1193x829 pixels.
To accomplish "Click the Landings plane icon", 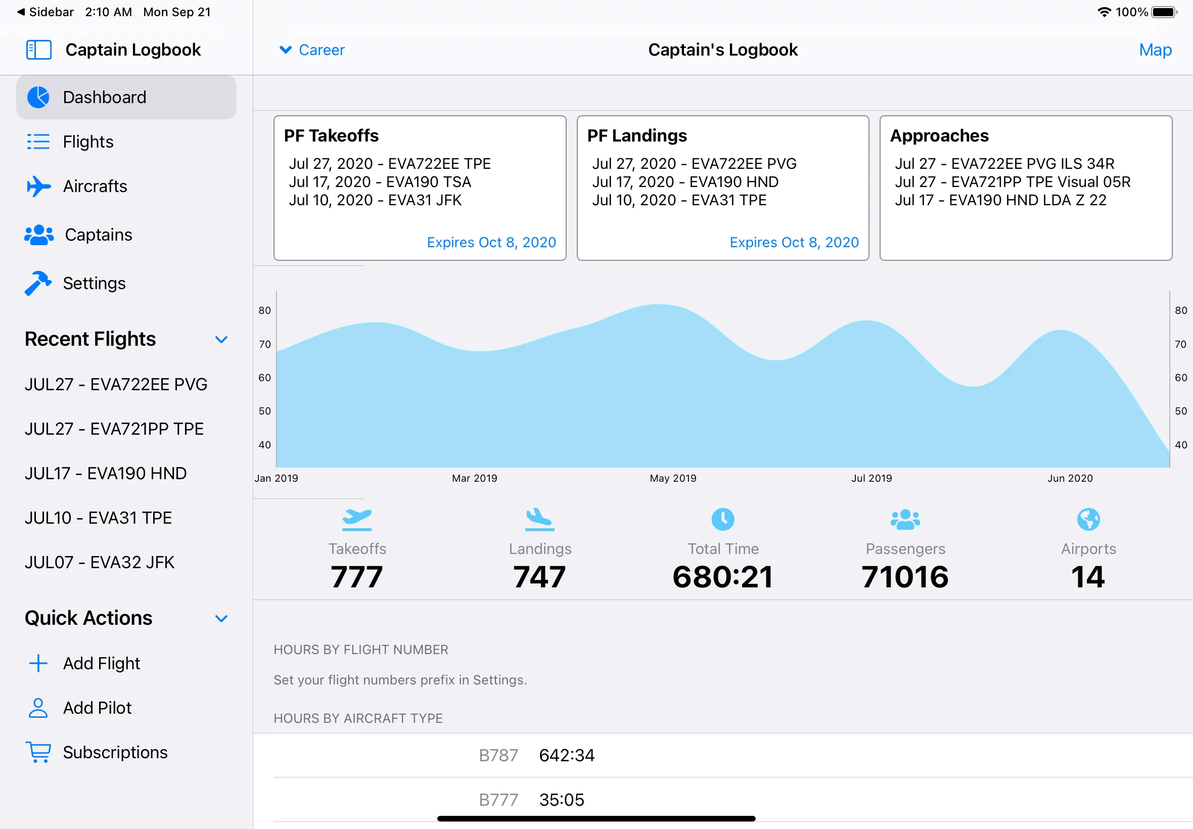I will (539, 520).
